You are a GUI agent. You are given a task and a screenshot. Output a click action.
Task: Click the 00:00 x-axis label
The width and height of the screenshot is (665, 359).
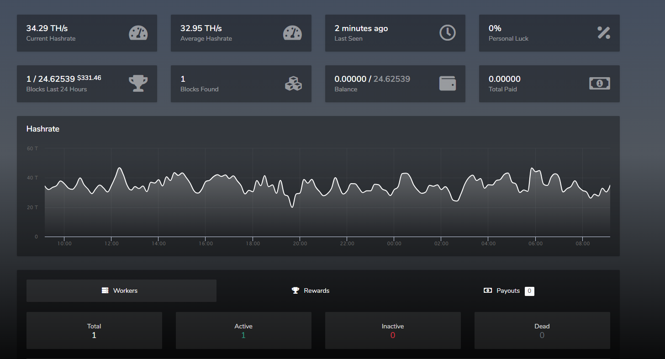pyautogui.click(x=394, y=243)
